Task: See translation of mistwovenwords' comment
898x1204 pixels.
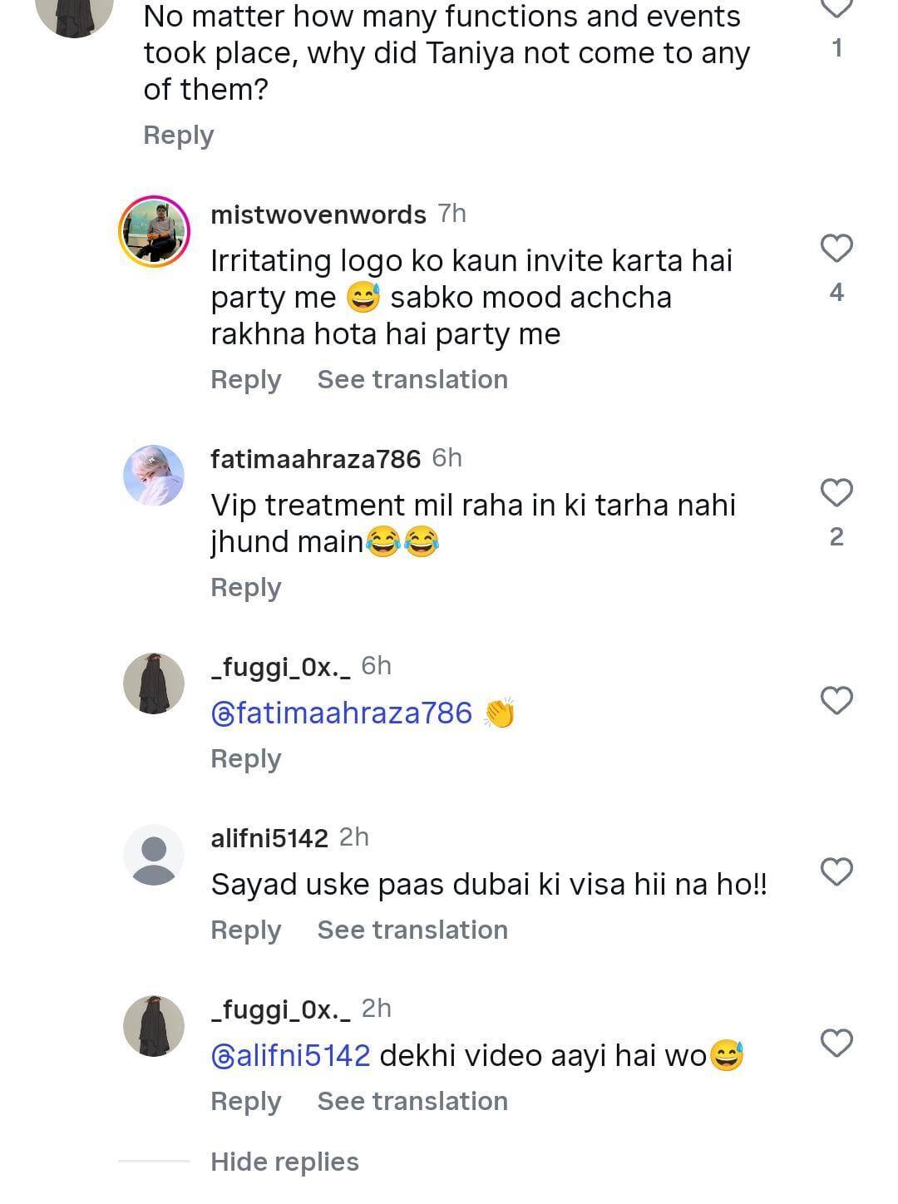Action: (412, 379)
